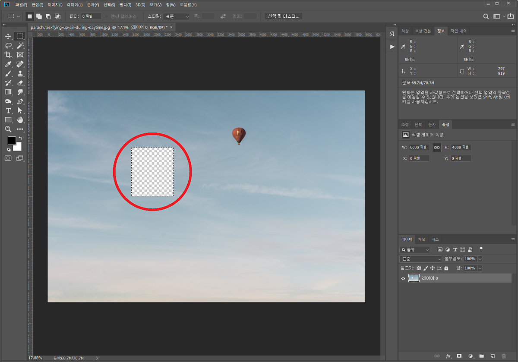Add a layer mask to 레이어 0

[x=459, y=356]
